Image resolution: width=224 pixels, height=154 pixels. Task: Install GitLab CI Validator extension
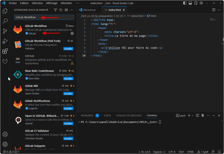click(68, 139)
